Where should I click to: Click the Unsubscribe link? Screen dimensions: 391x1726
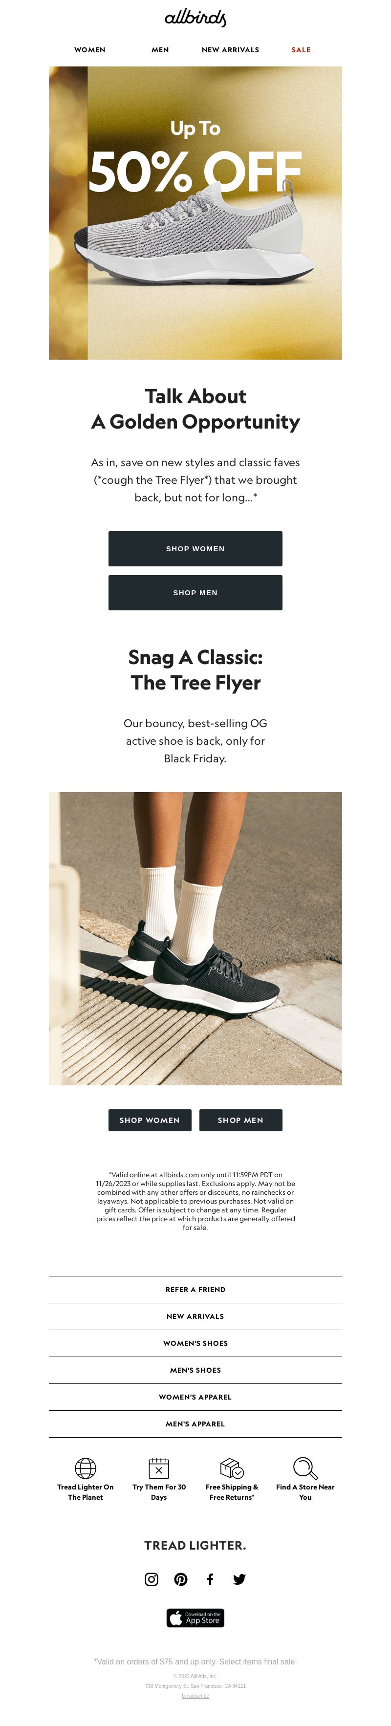(x=195, y=1696)
